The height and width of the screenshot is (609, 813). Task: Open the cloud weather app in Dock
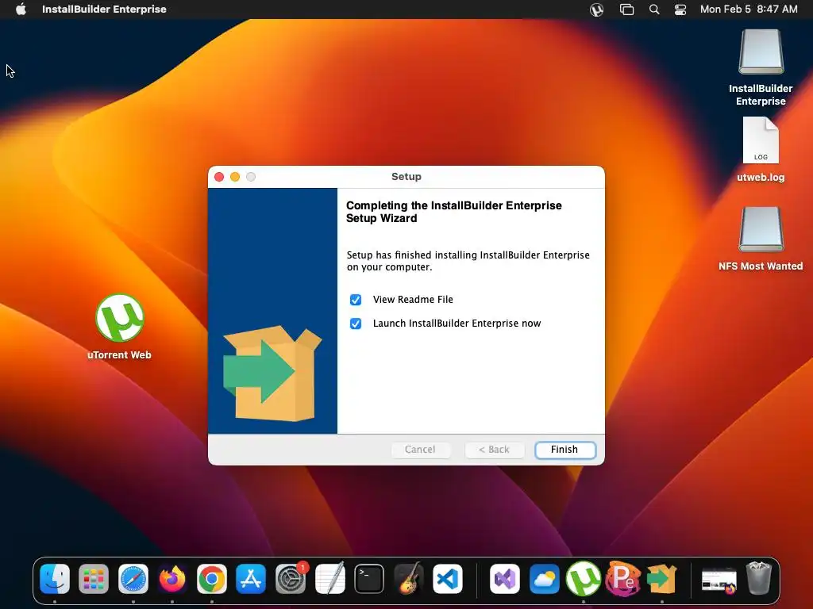pos(545,578)
